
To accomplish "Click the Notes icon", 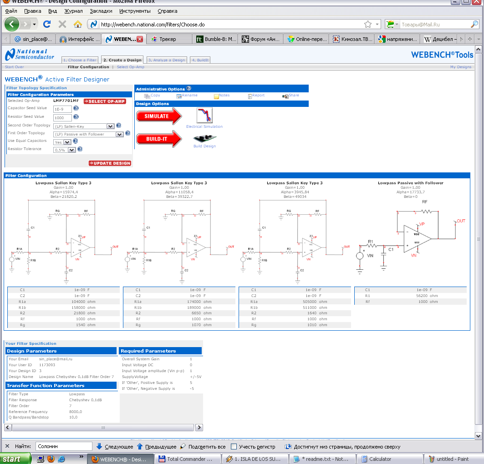I will coord(216,96).
